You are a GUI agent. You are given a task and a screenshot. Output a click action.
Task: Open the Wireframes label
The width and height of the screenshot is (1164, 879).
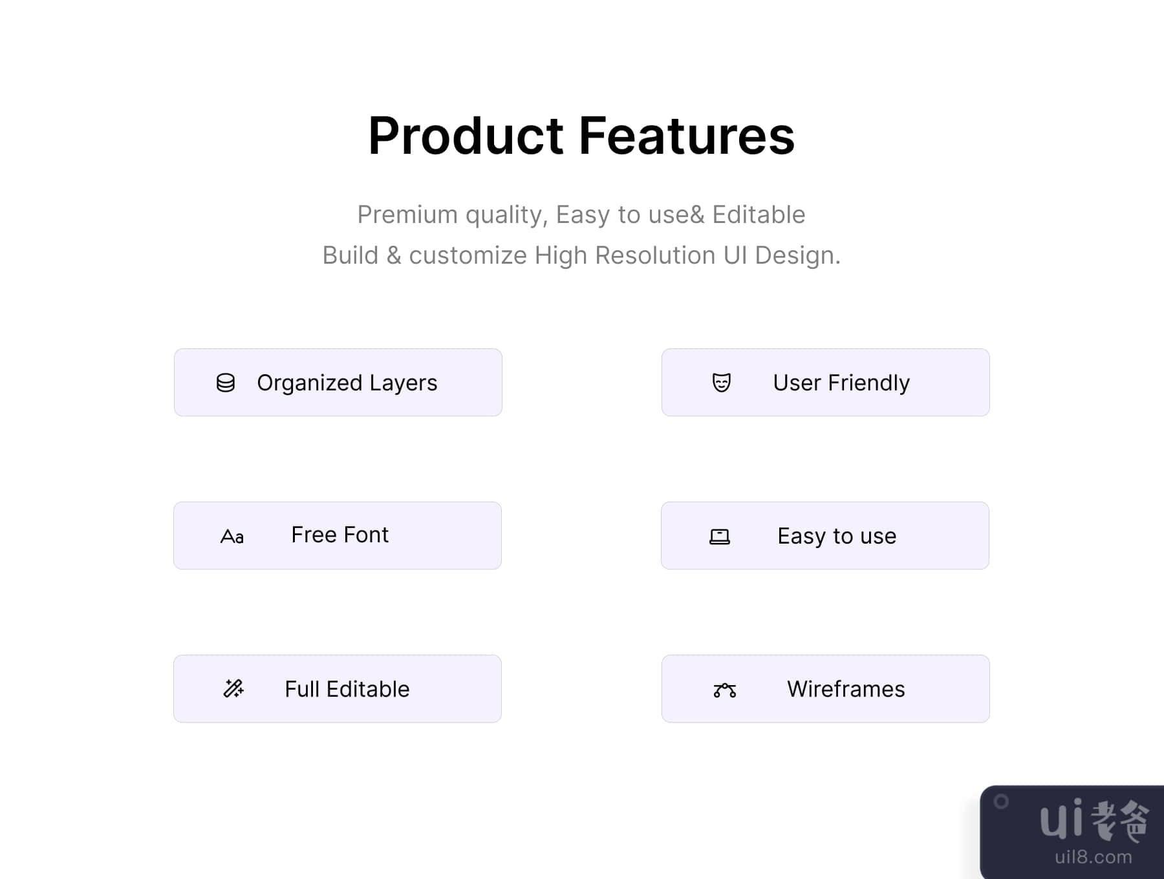846,689
